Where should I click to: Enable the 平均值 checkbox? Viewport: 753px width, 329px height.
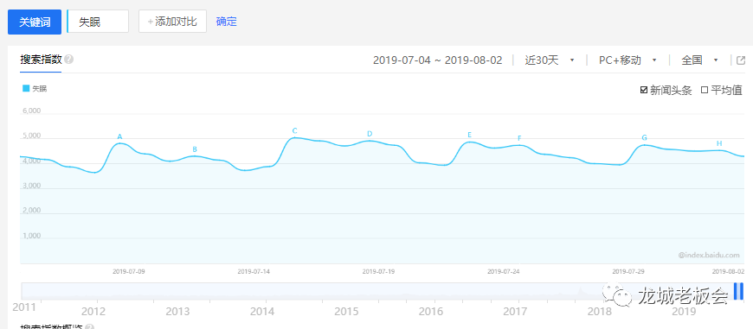pos(705,90)
